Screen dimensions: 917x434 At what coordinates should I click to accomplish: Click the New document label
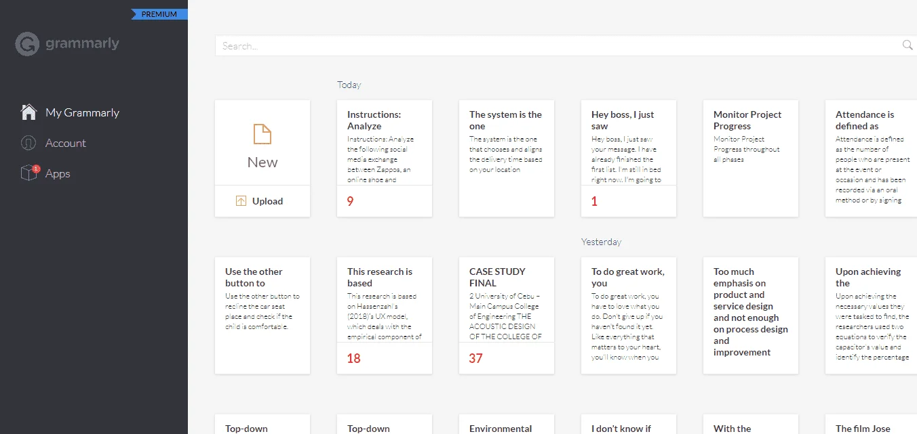pos(262,162)
